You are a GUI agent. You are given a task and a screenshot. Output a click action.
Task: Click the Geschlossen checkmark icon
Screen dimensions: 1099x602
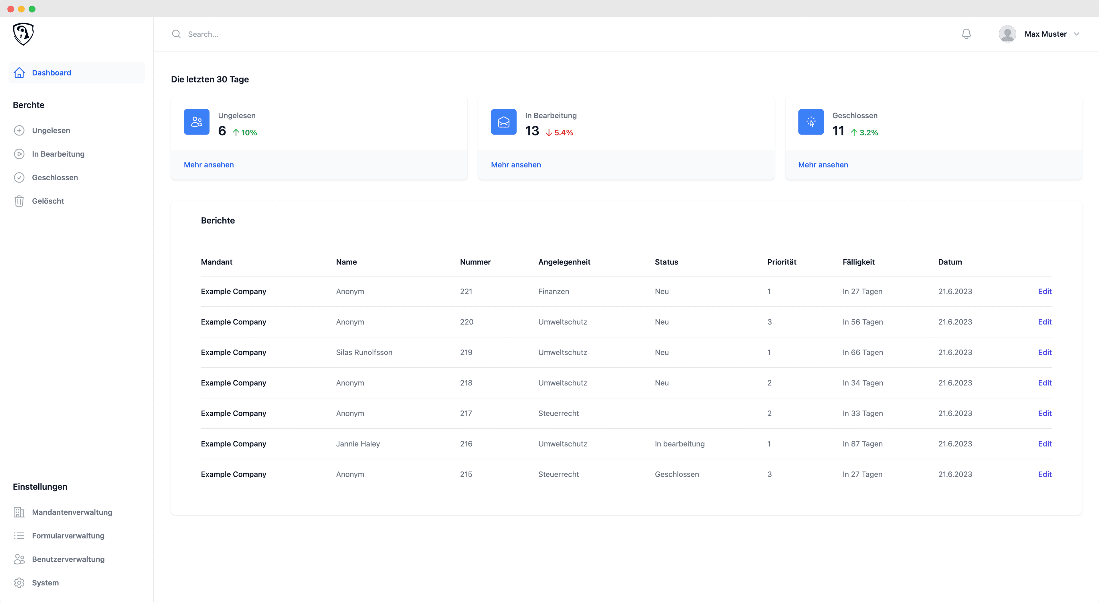(19, 177)
